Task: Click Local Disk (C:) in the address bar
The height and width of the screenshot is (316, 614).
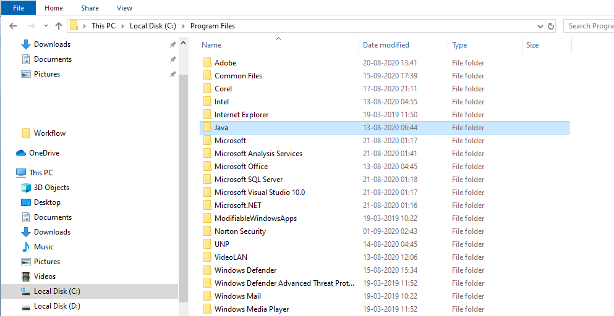Action: 153,26
